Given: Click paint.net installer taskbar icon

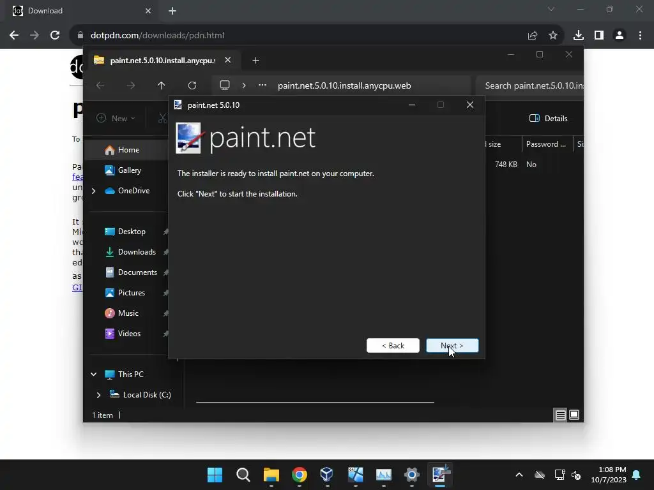Looking at the screenshot, I should point(439,475).
